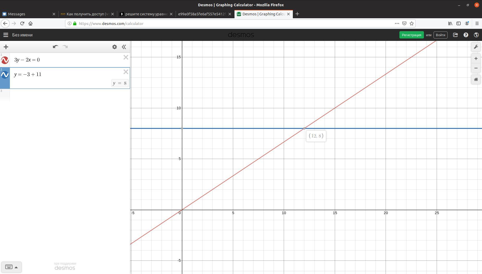Open the Graph Settings wrench icon

(x=476, y=47)
